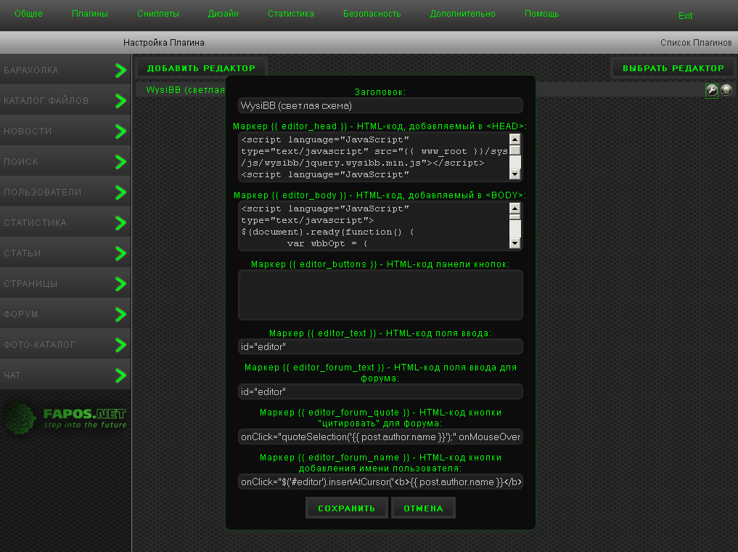Expand the Страницы sidebar arrow
Viewport: 738px width, 552px height.
pyautogui.click(x=121, y=284)
